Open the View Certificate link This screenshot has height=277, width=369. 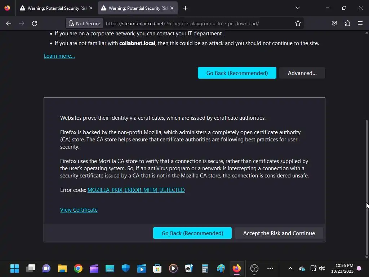(79, 210)
